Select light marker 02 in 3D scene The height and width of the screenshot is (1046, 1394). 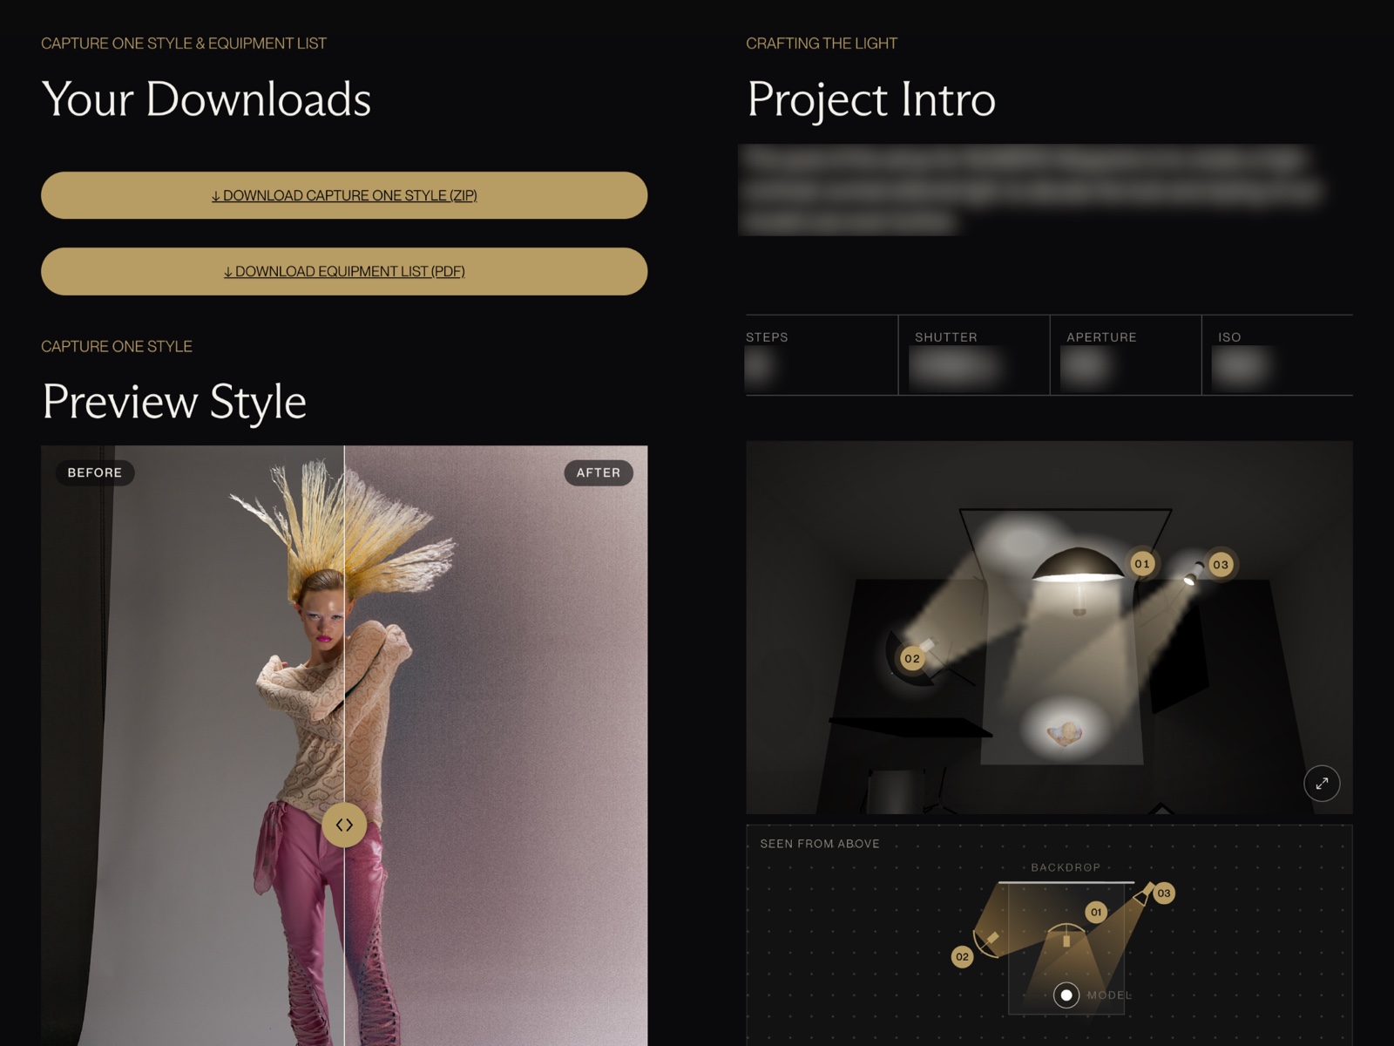911,658
